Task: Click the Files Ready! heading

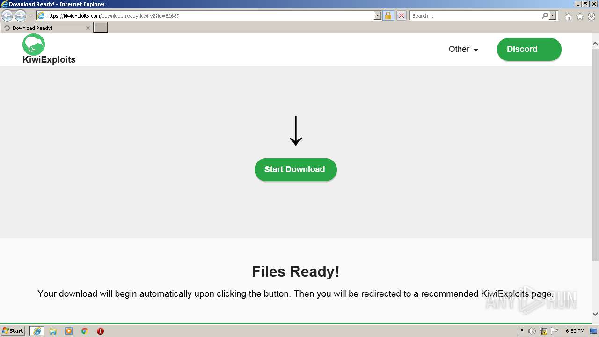Action: point(295,271)
